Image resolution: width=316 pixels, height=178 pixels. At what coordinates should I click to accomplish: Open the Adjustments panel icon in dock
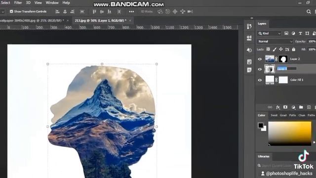pos(249,50)
